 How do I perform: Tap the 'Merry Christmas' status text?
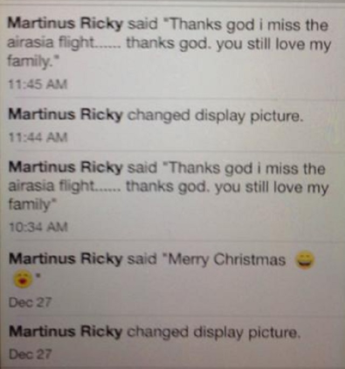[x=226, y=259]
